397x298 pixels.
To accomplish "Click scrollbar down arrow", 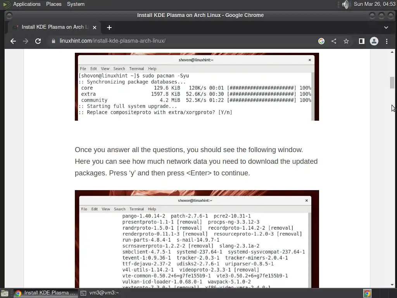I will (x=392, y=284).
